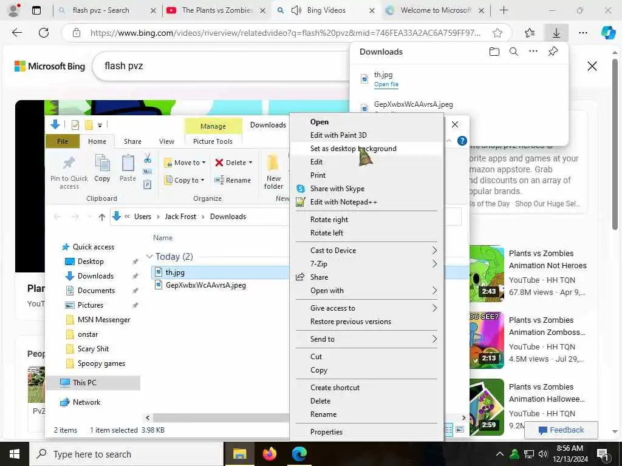This screenshot has width=622, height=466.
Task: Click the Copy button in Clipboard group
Action: [x=102, y=169]
